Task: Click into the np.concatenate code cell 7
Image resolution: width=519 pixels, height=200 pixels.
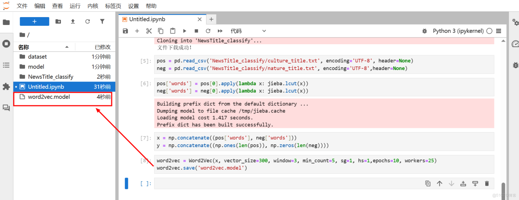Action: [x=324, y=141]
